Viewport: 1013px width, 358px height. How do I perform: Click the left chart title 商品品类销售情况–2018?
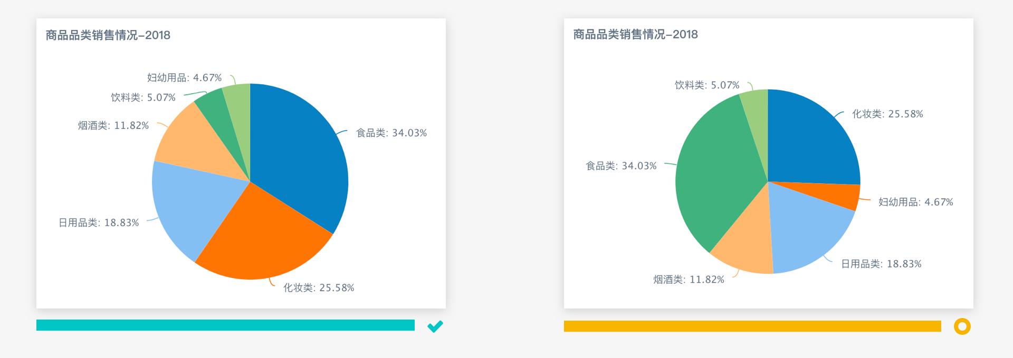click(x=108, y=35)
